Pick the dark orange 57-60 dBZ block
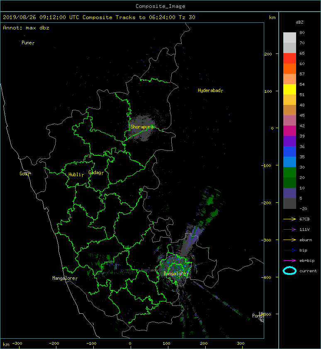The height and width of the screenshot is (349, 321). (289, 69)
